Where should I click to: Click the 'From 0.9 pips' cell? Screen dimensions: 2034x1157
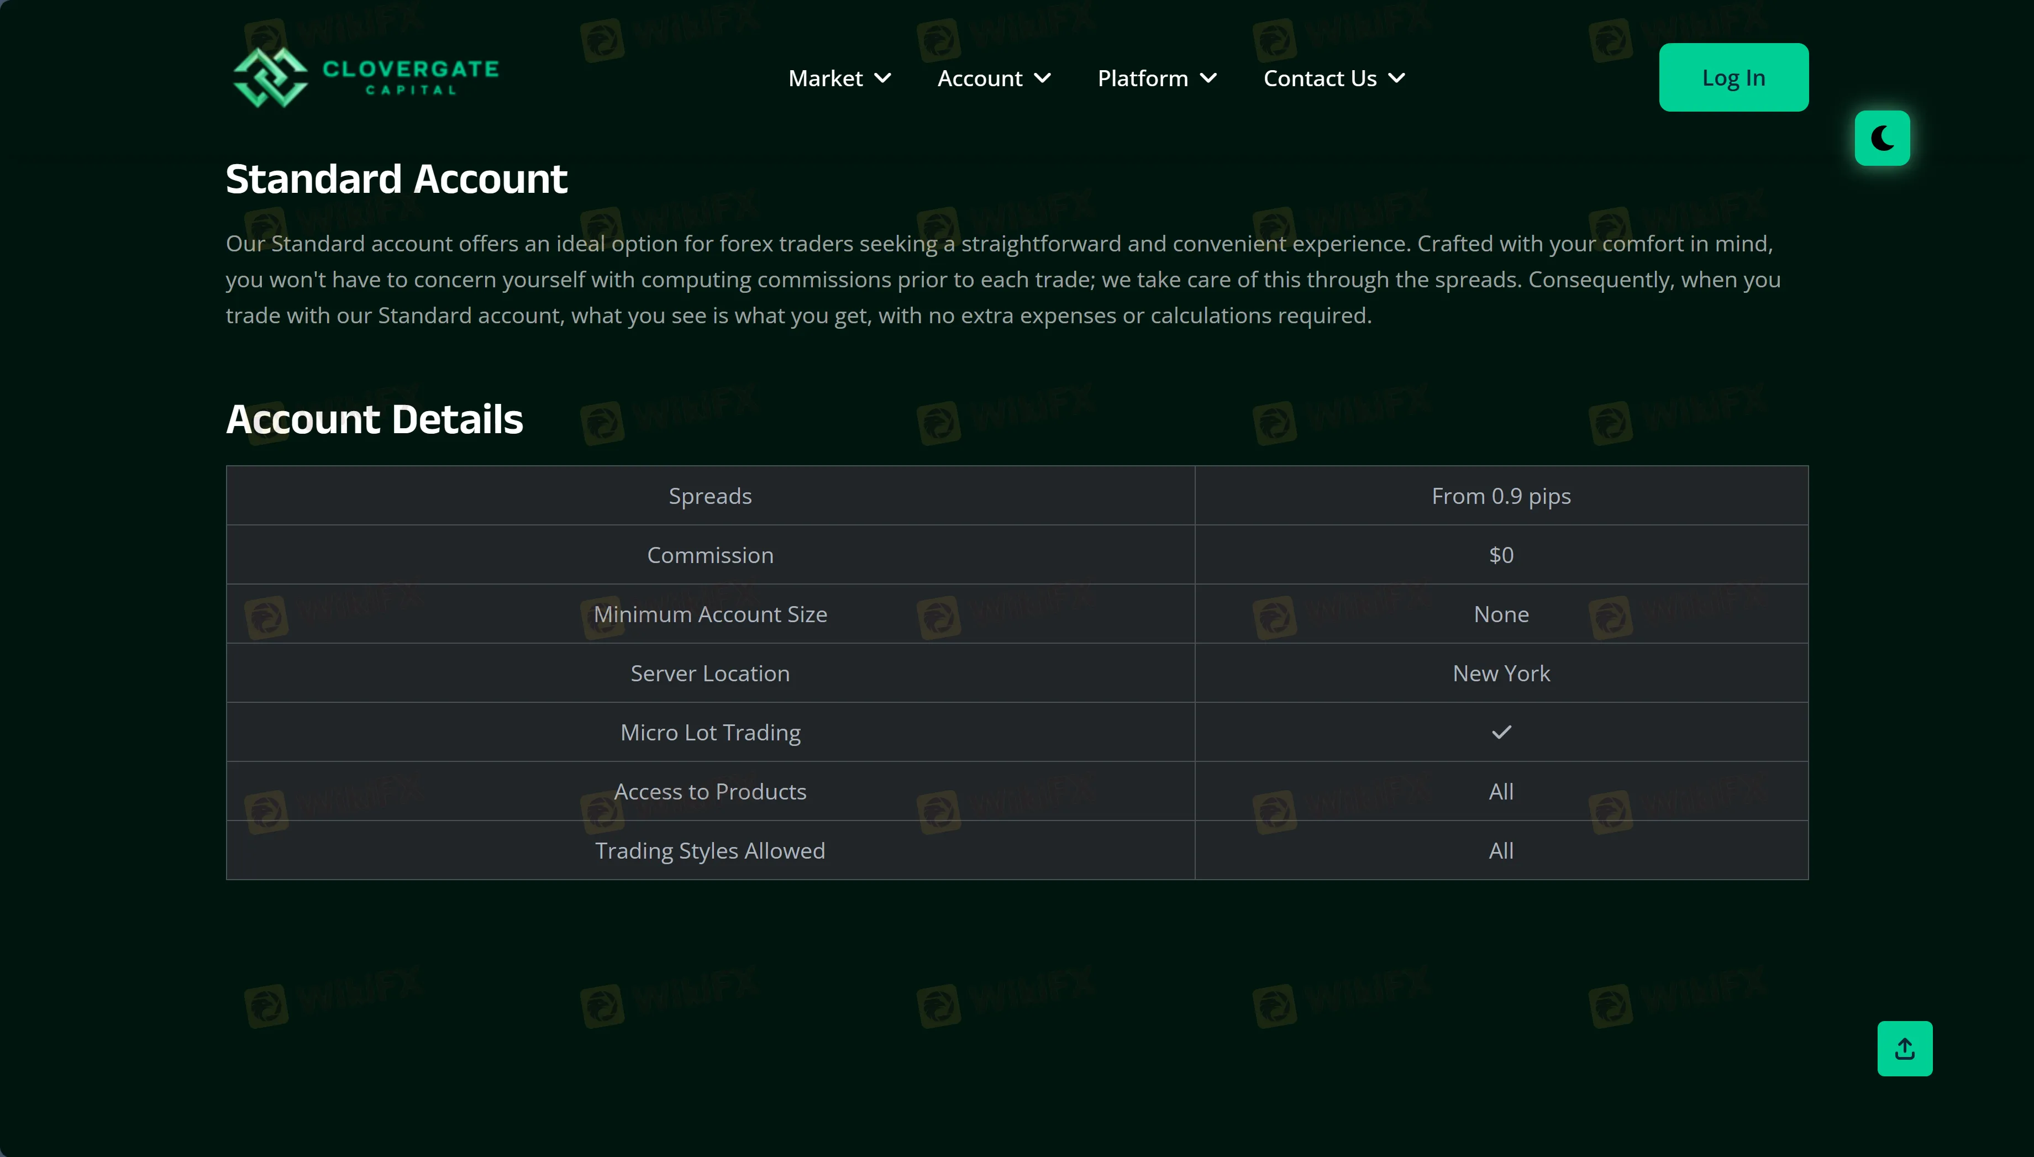coord(1501,496)
